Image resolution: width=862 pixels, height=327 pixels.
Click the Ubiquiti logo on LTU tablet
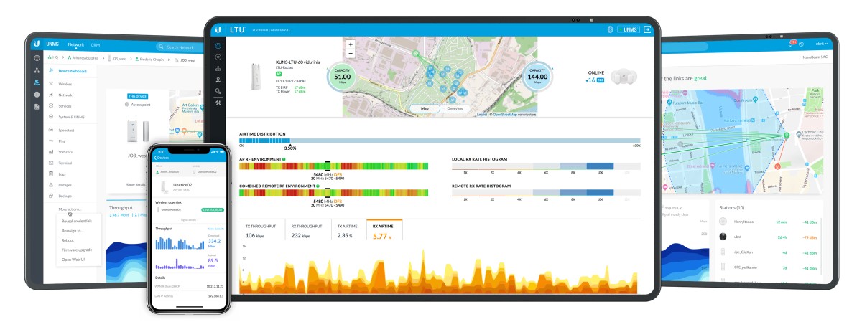217,30
